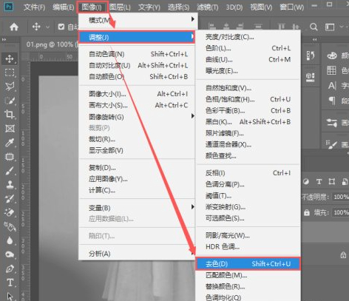Open the 文件(F) menu
This screenshot has width=349, height=301.
pyautogui.click(x=34, y=7)
